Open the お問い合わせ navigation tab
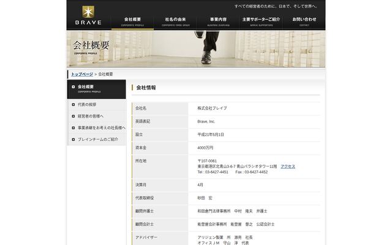392x245 pixels. (304, 21)
